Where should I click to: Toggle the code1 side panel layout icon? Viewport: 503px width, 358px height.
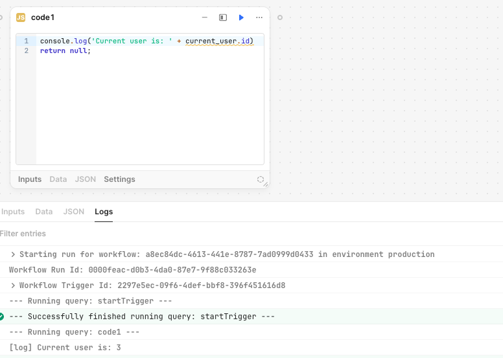(x=223, y=17)
